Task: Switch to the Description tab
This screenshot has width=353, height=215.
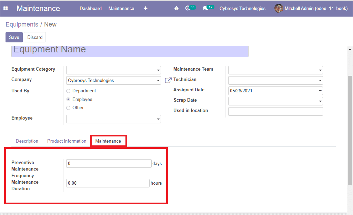Action: click(27, 141)
